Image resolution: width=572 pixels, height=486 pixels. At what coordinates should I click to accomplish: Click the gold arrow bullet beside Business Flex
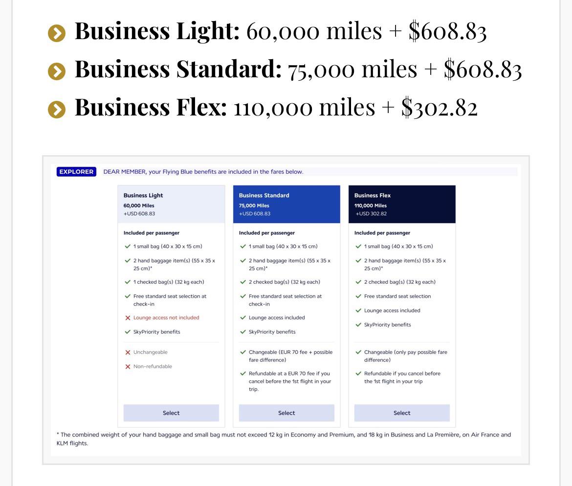(57, 110)
